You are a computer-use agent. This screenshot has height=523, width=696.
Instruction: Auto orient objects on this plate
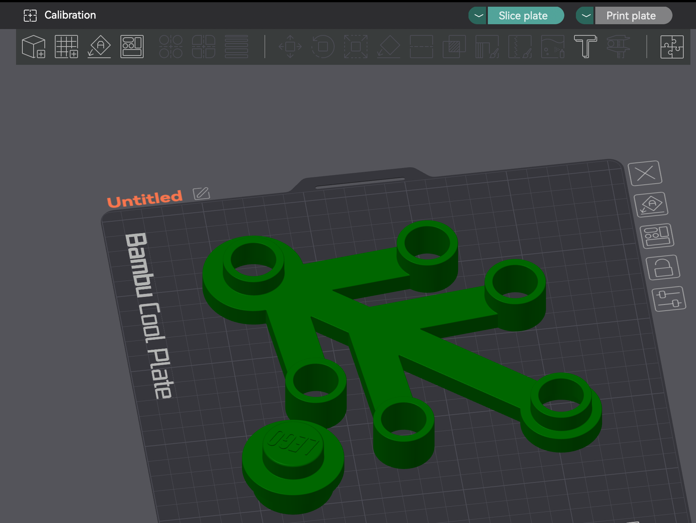tap(651, 205)
